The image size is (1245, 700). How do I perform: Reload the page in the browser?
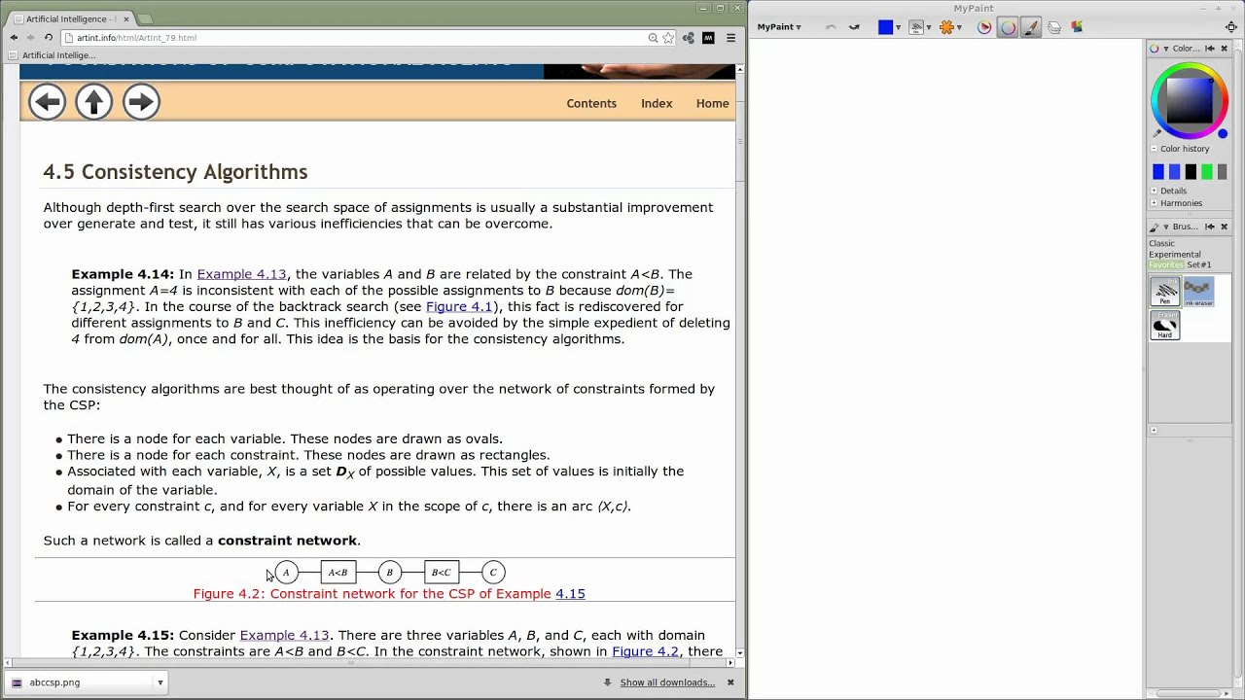tap(49, 38)
